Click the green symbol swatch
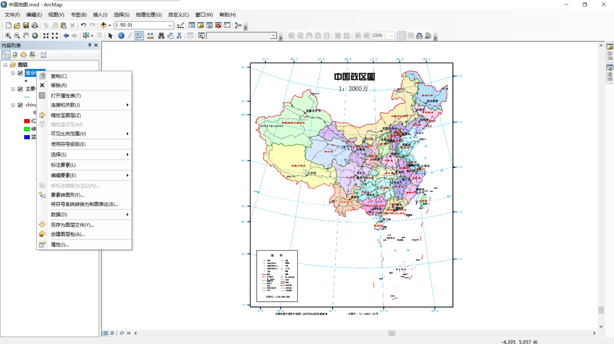The image size is (614, 344). (x=27, y=129)
